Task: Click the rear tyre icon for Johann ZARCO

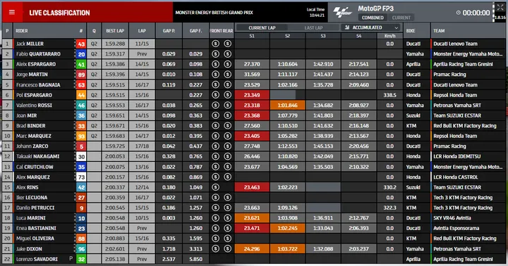Action: 227,146
